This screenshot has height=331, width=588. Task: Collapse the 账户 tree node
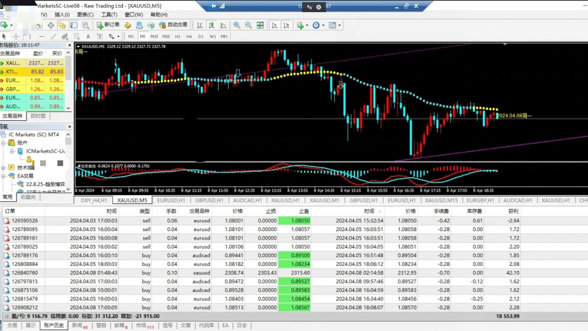(x=3, y=143)
